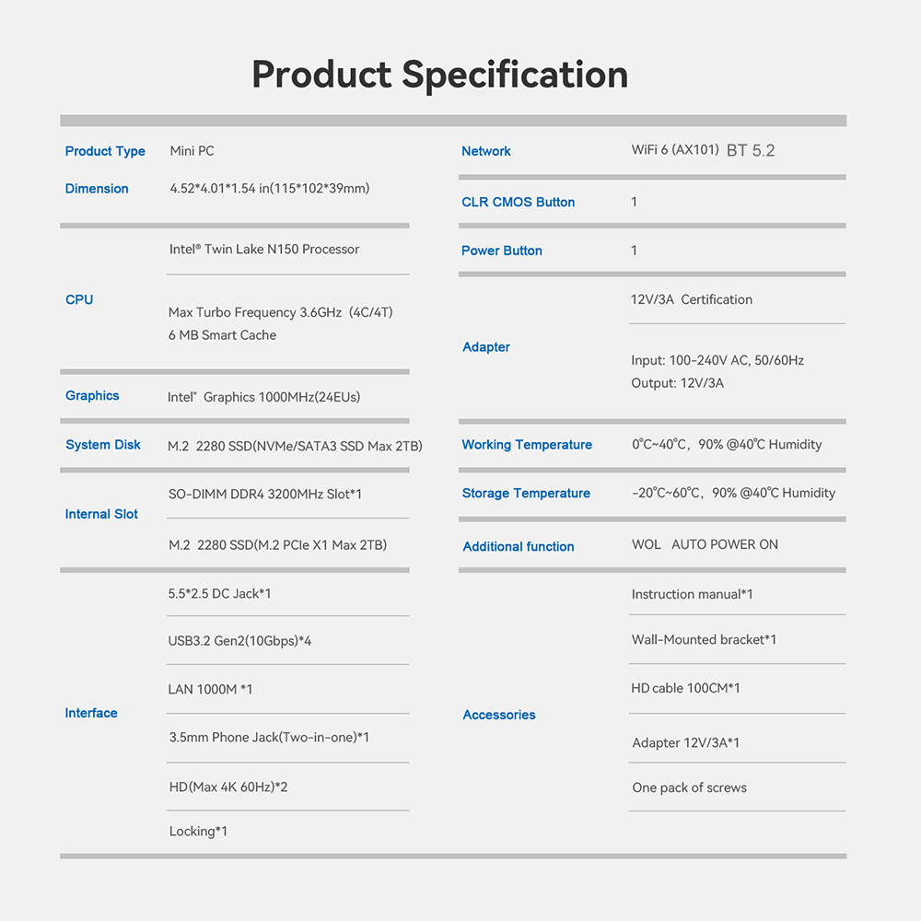Click the Adapter label
Image resolution: width=921 pixels, height=921 pixels.
[486, 347]
